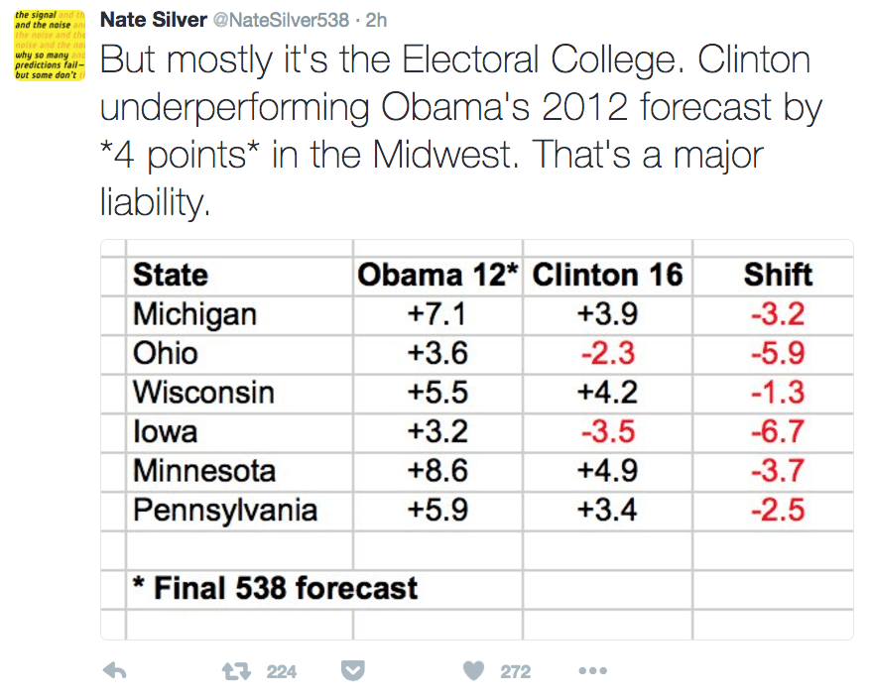The image size is (872, 698).
Task: Open the Nate Silver display name link
Action: pos(153,20)
